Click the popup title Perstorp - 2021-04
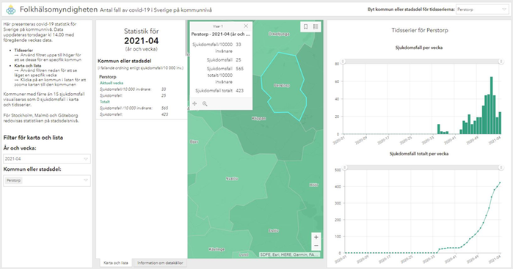 tap(220, 34)
